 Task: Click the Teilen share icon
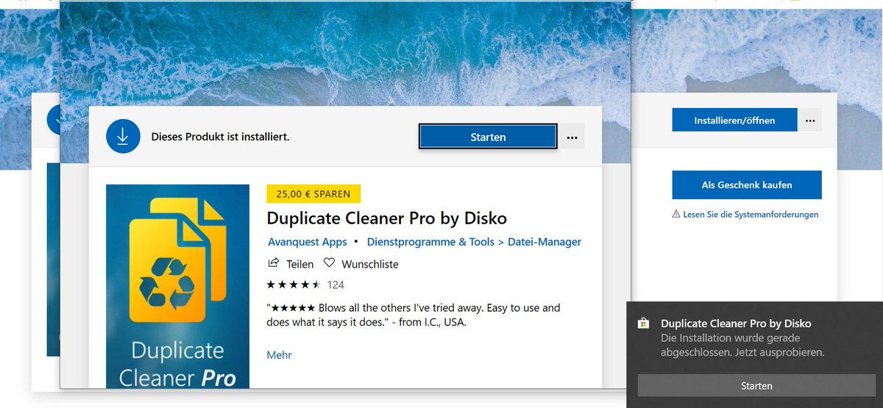274,263
